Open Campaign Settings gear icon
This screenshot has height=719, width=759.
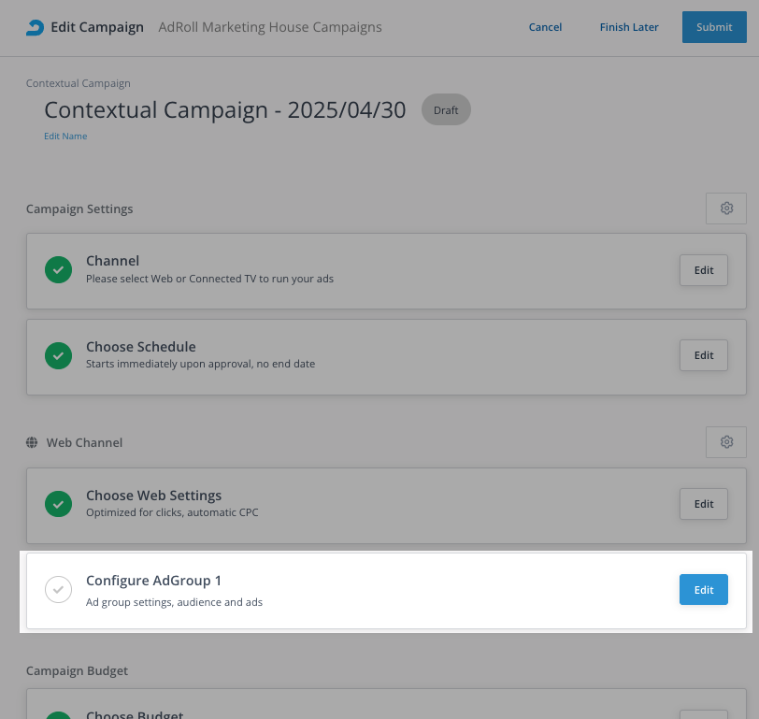tap(726, 209)
